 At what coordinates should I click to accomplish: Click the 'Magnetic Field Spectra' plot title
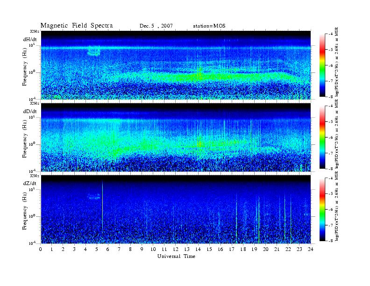click(77, 26)
